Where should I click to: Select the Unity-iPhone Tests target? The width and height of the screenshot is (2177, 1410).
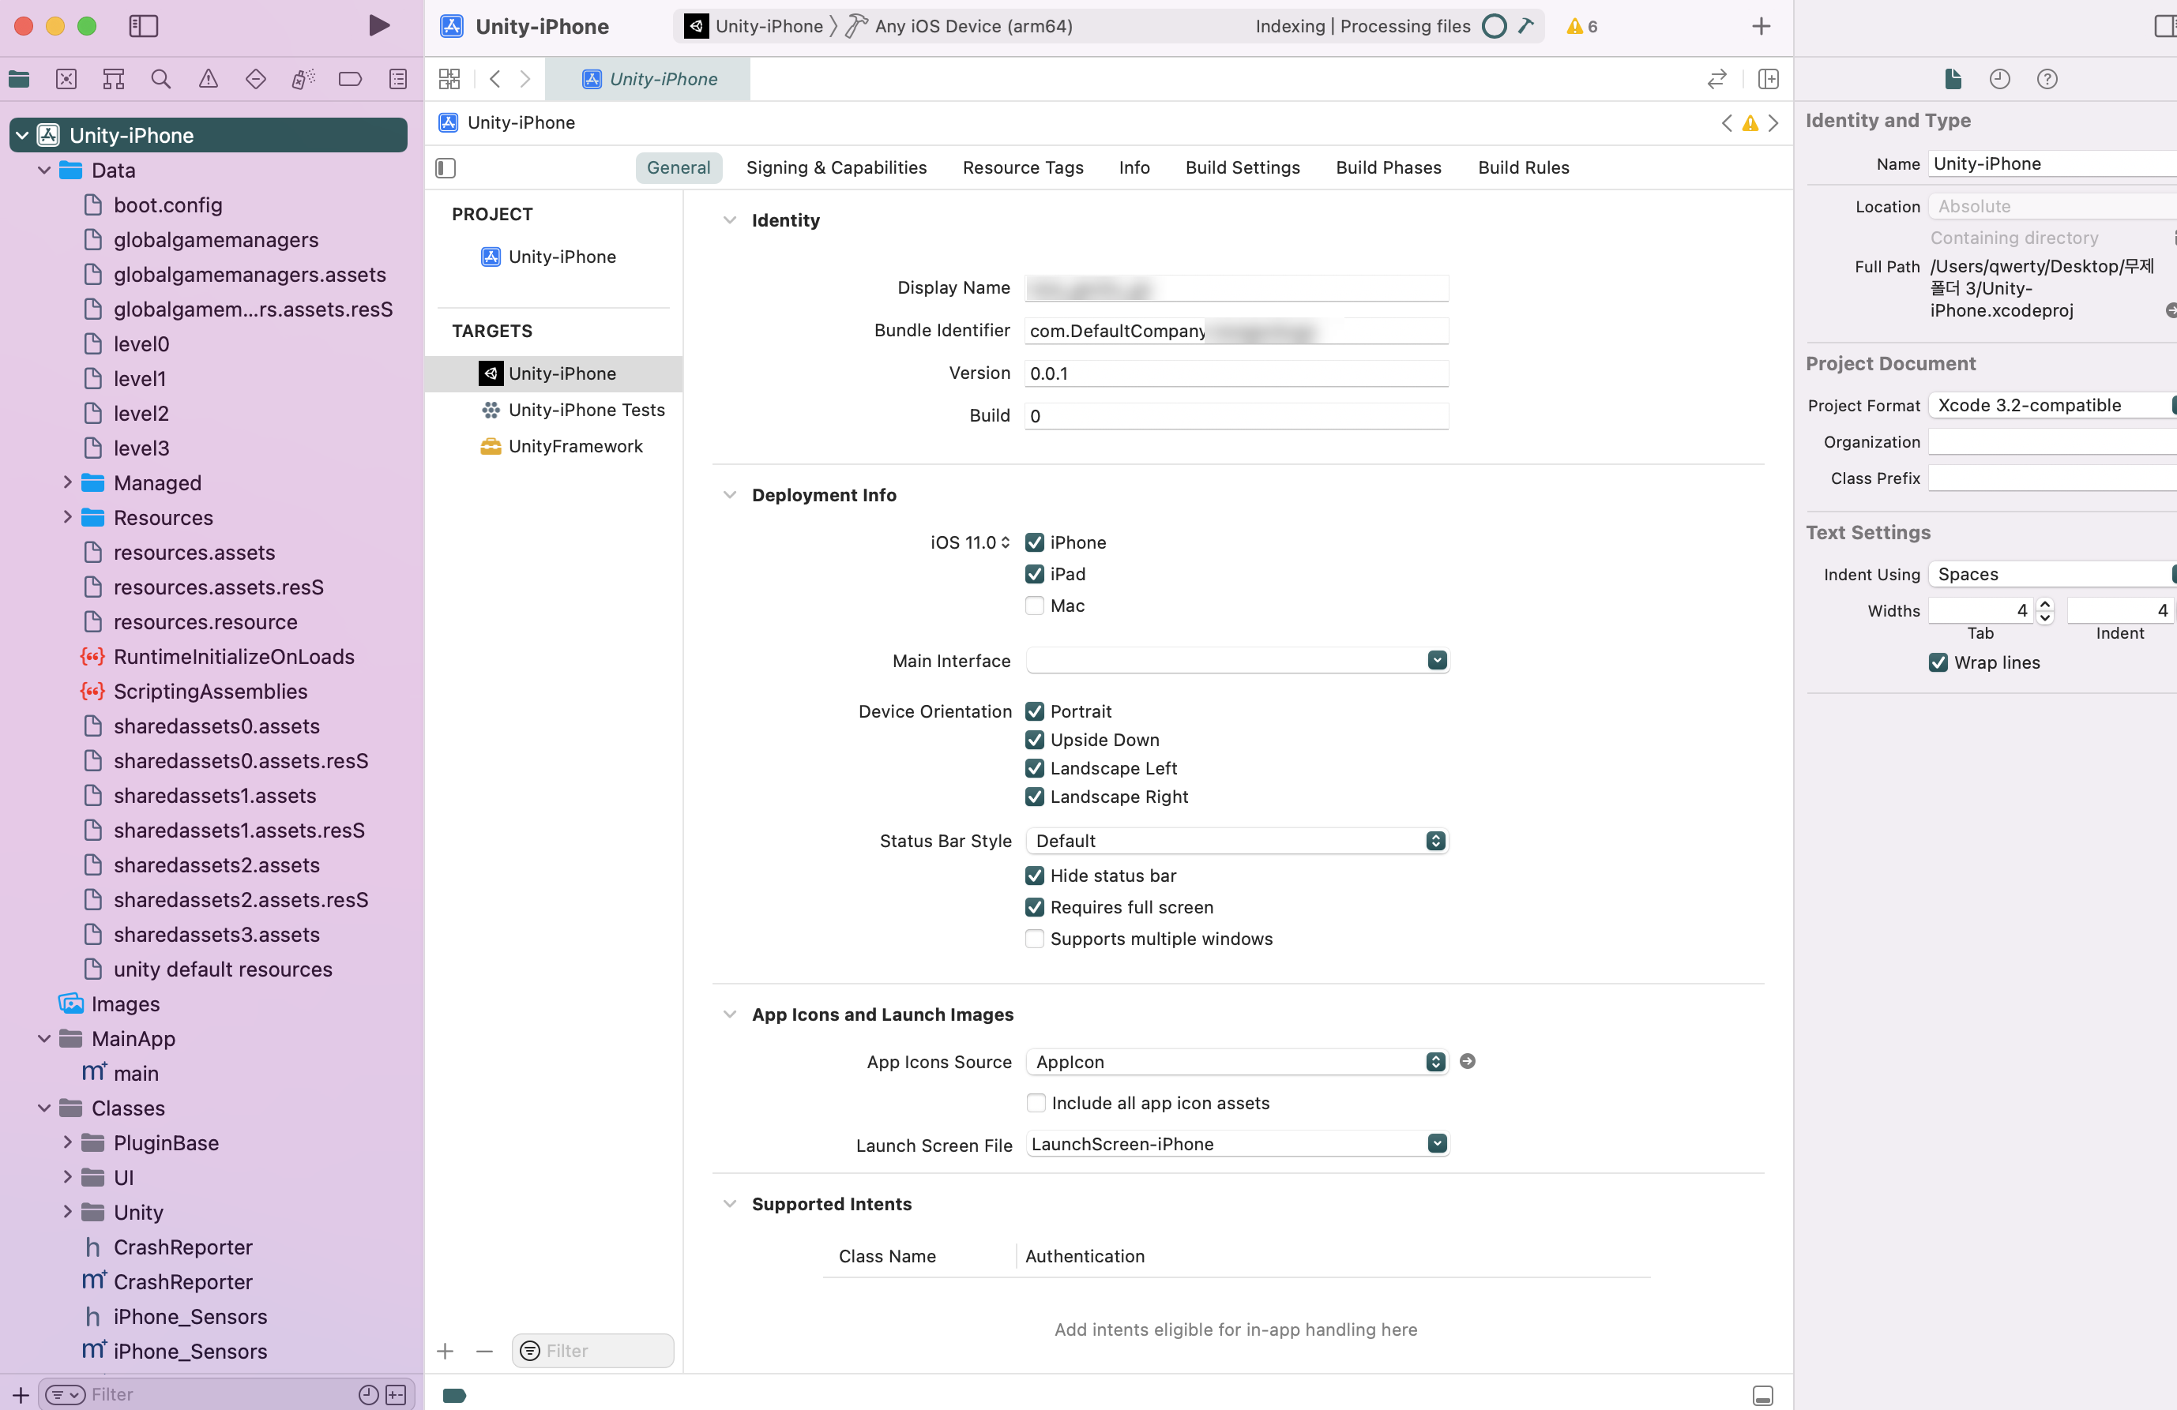click(585, 410)
